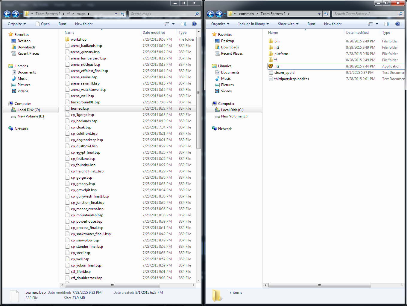The image size is (407, 306).
Task: Click the Back arrow in the maps window
Action: coord(7,14)
